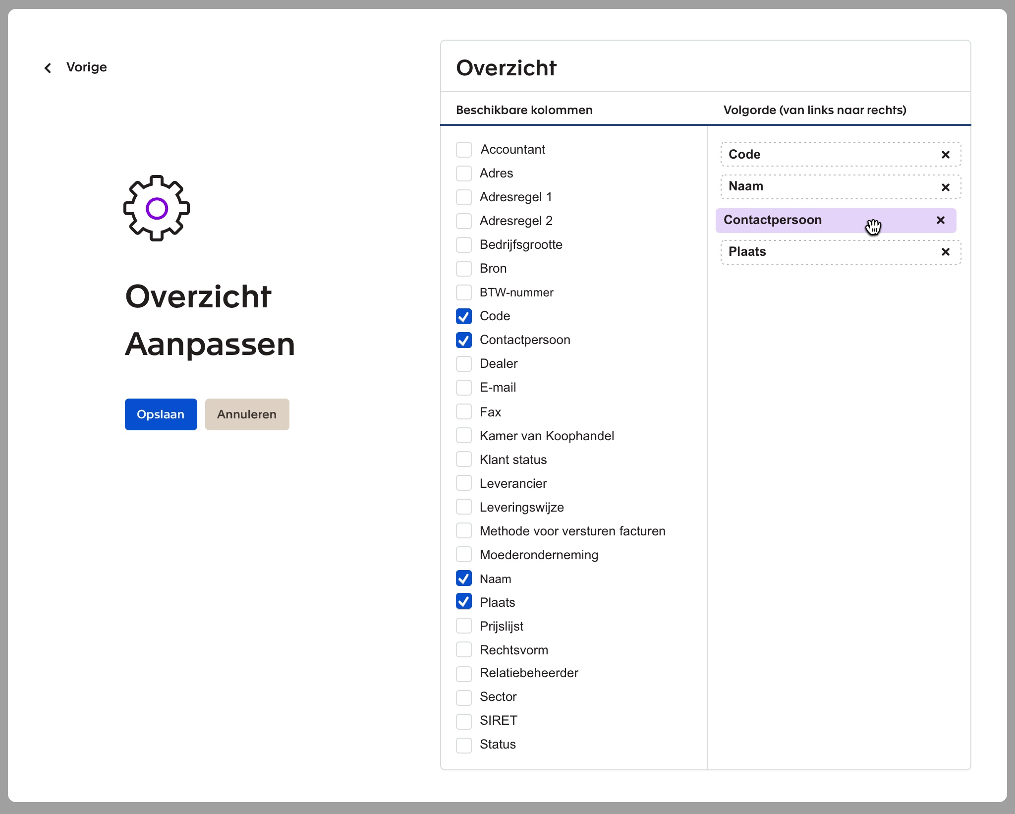
Task: Uncheck the Plaats column
Action: [x=464, y=601]
